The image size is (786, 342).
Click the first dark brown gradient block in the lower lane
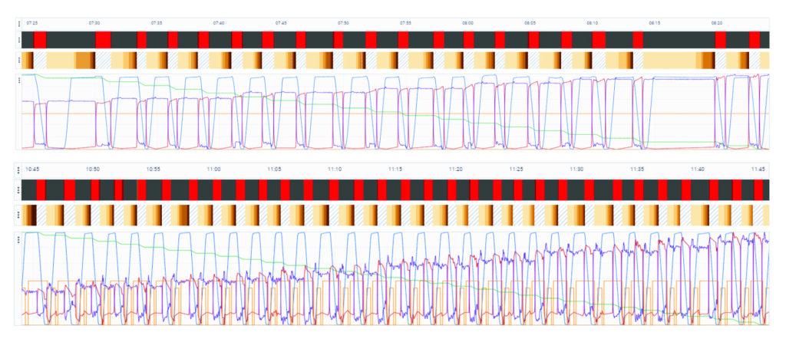coord(32,214)
